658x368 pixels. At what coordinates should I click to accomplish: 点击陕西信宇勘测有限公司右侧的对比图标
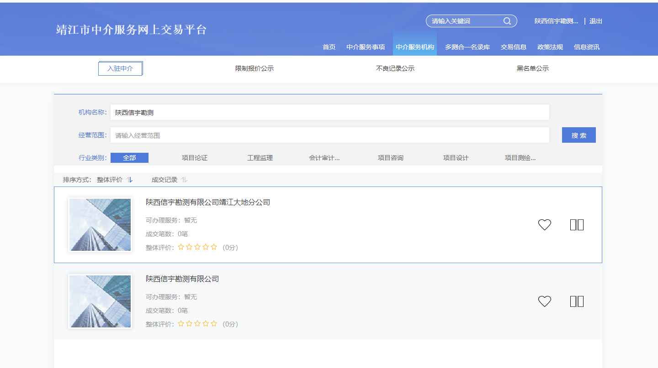[577, 301]
